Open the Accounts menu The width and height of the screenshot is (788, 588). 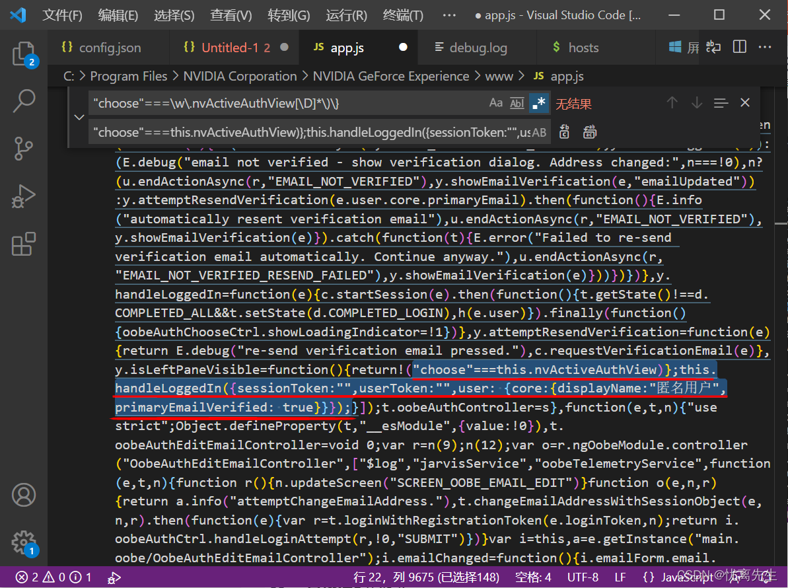click(x=24, y=495)
